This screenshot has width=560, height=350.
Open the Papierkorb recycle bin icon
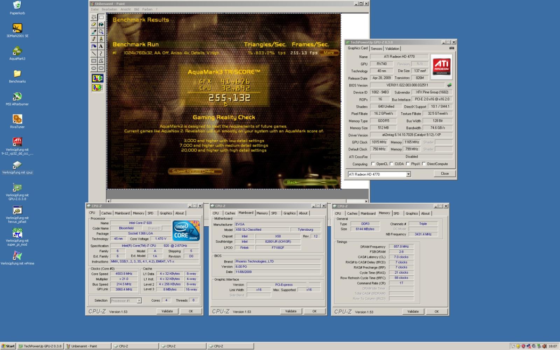17,8
